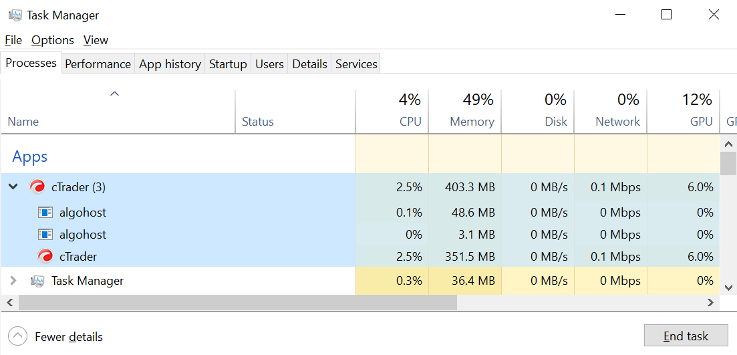The height and width of the screenshot is (355, 737).
Task: Click the cTrader (3) group icon
Action: pyautogui.click(x=37, y=187)
